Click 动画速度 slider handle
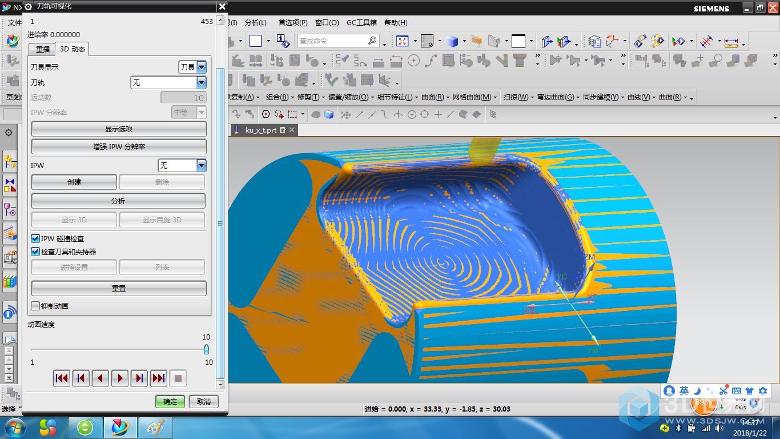The image size is (780, 439). pos(206,349)
